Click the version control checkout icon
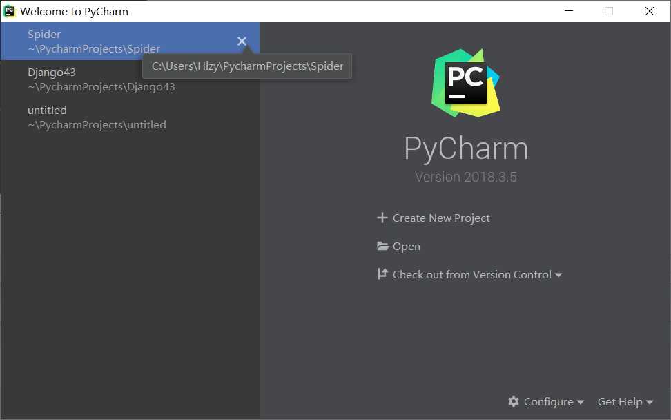The width and height of the screenshot is (671, 420). pos(382,274)
